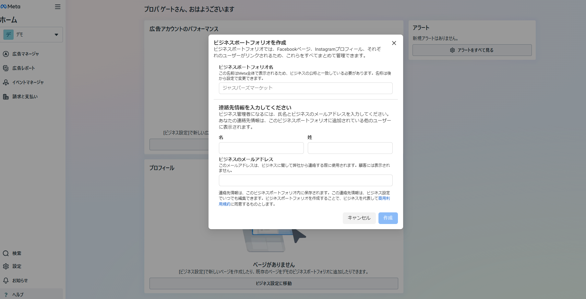Viewport: 586px width, 299px height.
Task: Click the お知らせ bell icon
Action: click(6, 281)
